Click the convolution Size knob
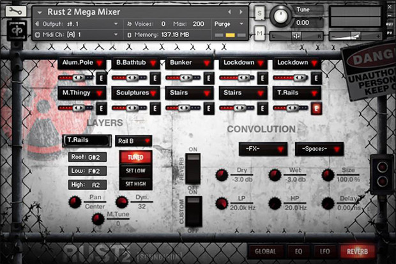 coord(328,175)
